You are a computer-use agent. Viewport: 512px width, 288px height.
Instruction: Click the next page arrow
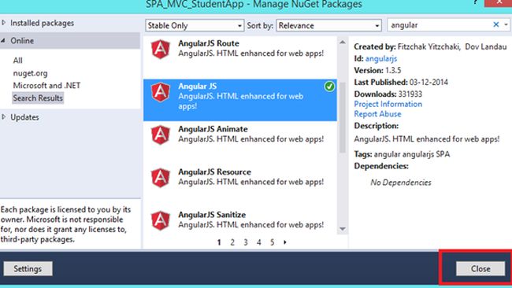coord(285,242)
